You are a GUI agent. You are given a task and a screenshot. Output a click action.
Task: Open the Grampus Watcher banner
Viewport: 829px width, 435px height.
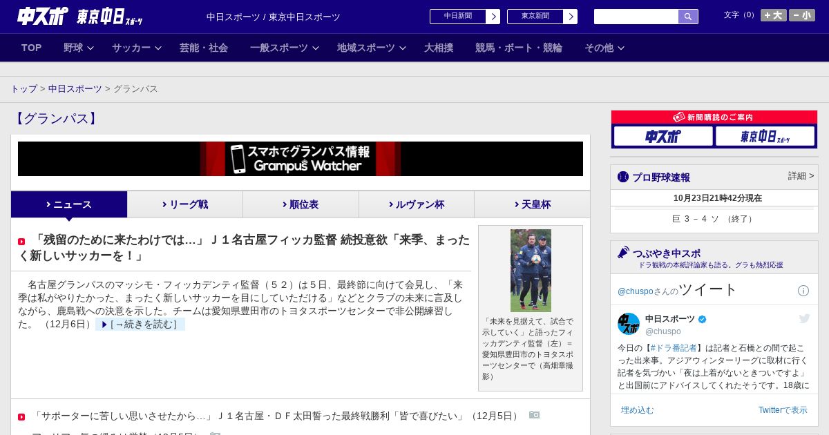tap(301, 159)
